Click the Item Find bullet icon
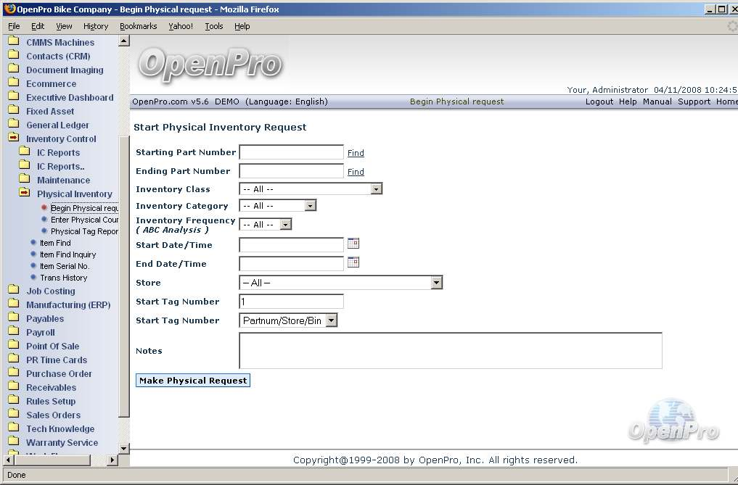Viewport: 738px width, 485px height. point(33,243)
